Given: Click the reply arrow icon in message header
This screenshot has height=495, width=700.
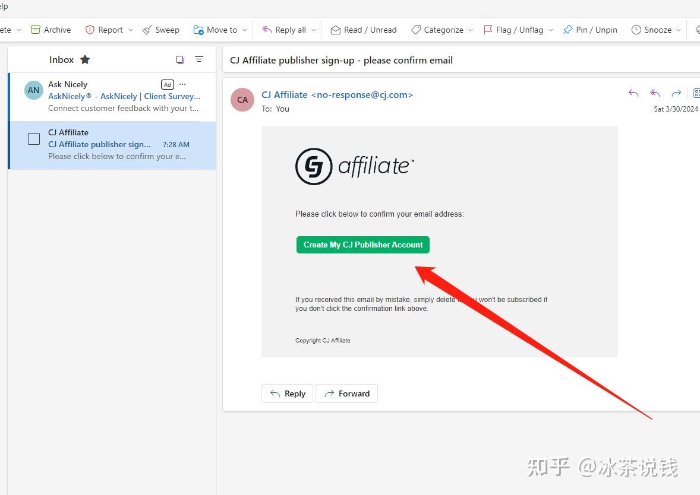Looking at the screenshot, I should coord(633,93).
